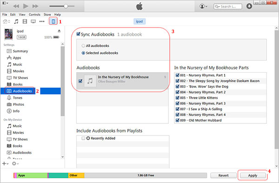Open Books under On My Device
Image resolution: width=279 pixels, height=183 pixels.
pos(14,146)
